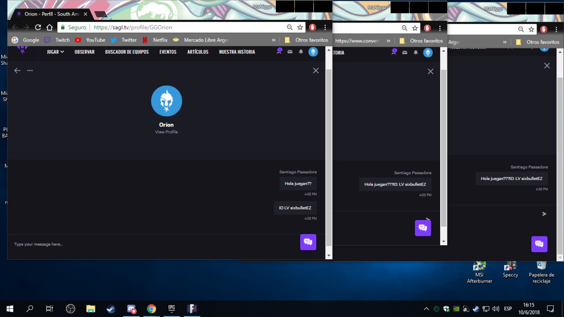Image resolution: width=564 pixels, height=317 pixels.
Task: Open the Fortnite taskbar icon
Action: point(192,309)
